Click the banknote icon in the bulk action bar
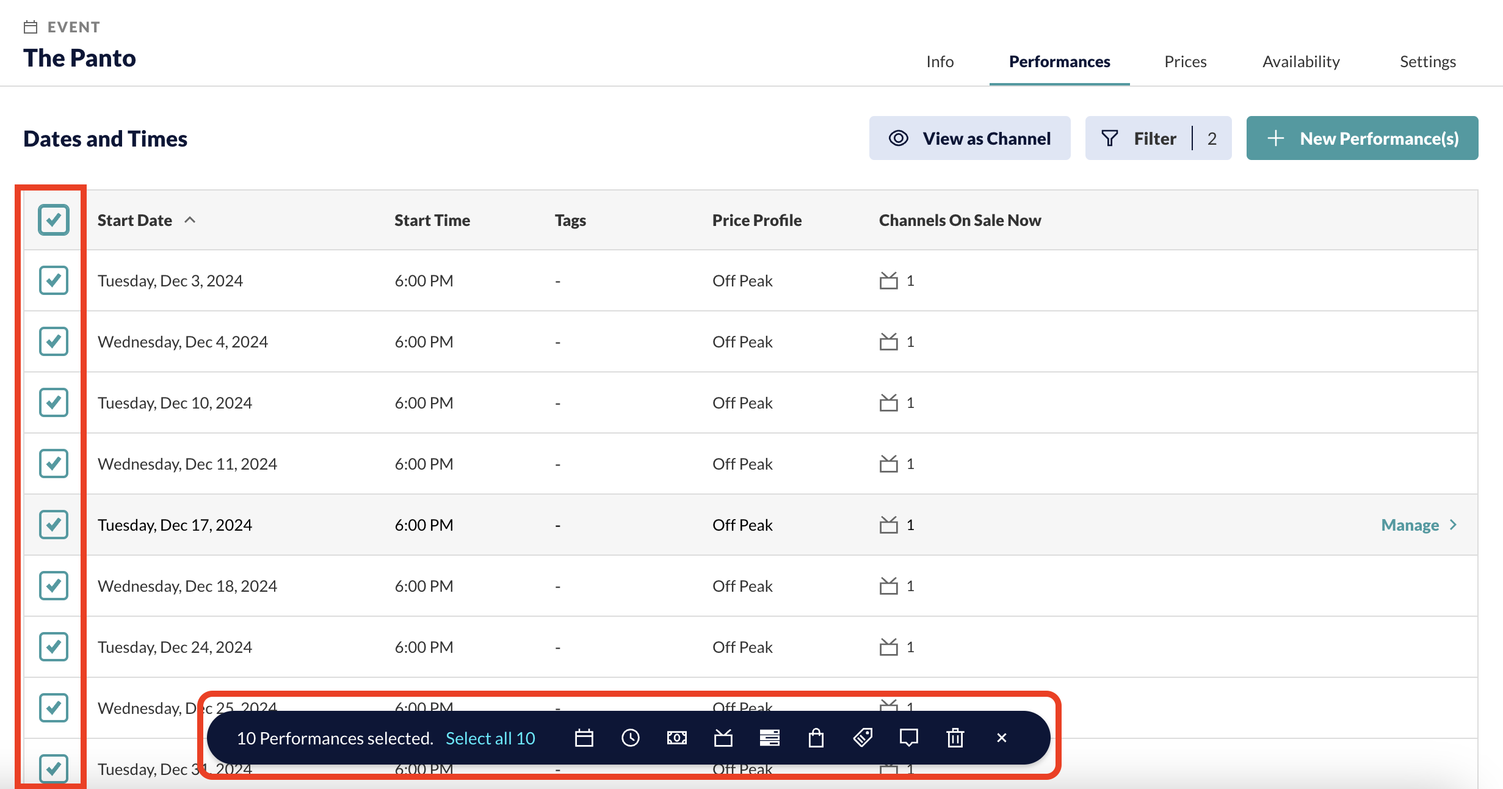Image resolution: width=1503 pixels, height=789 pixels. pos(677,738)
